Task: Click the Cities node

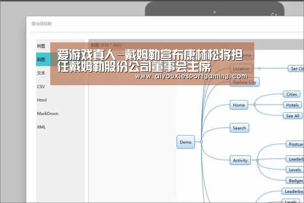Action: (291, 94)
